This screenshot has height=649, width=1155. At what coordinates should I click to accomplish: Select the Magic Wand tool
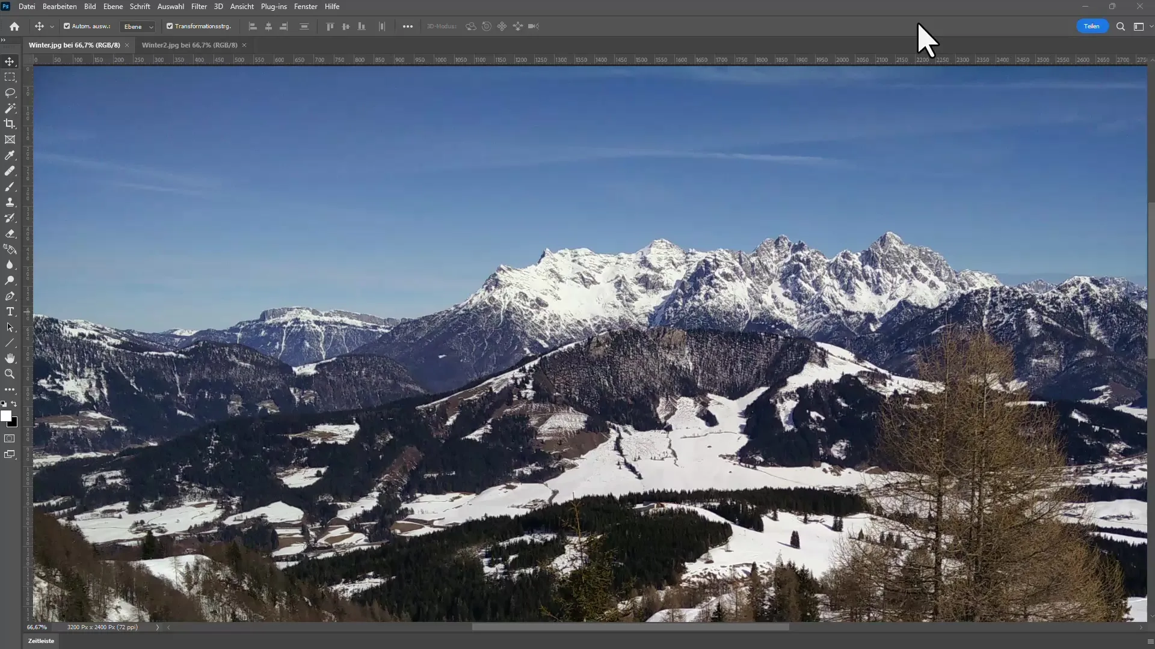point(10,108)
